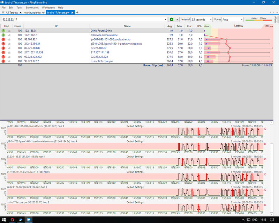Show hidden system tray icons
Screen dimensions: 279x223
point(243,220)
